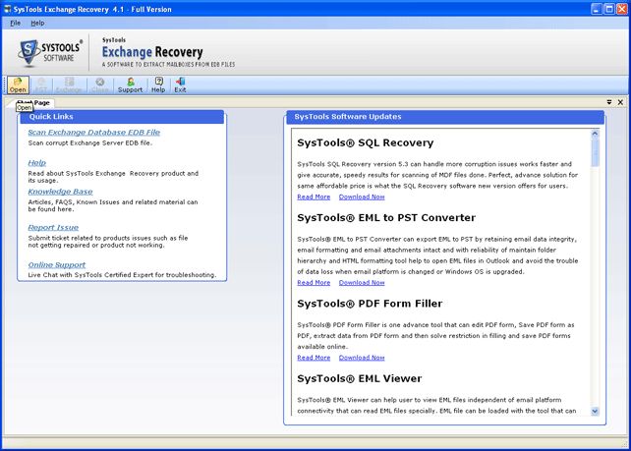631x451 pixels.
Task: Open the Online Support link
Action: [x=57, y=264]
